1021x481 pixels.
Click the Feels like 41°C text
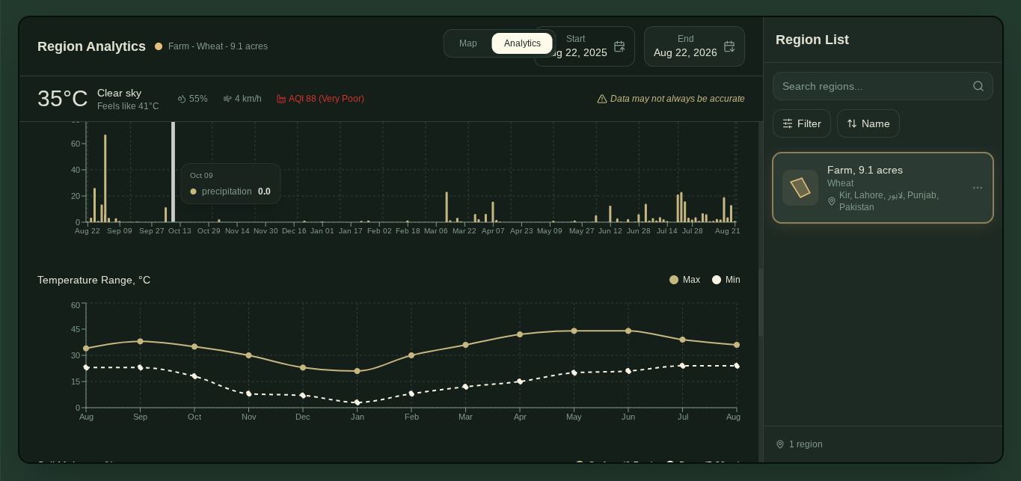point(128,106)
